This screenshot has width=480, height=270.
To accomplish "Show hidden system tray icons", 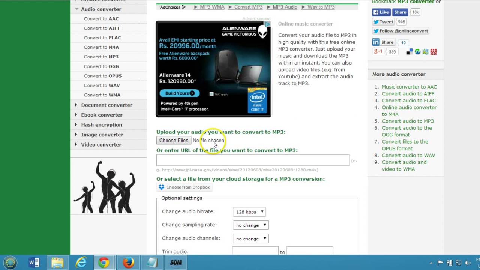I will tap(431, 263).
